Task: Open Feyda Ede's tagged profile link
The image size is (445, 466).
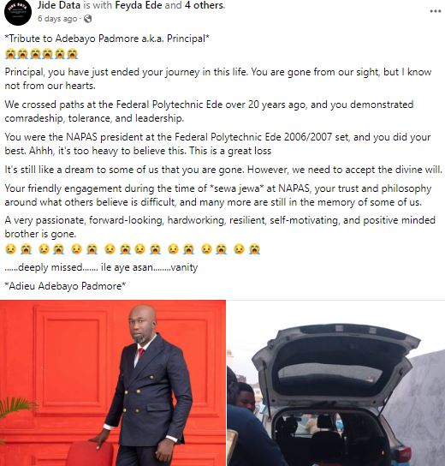Action: pos(139,5)
